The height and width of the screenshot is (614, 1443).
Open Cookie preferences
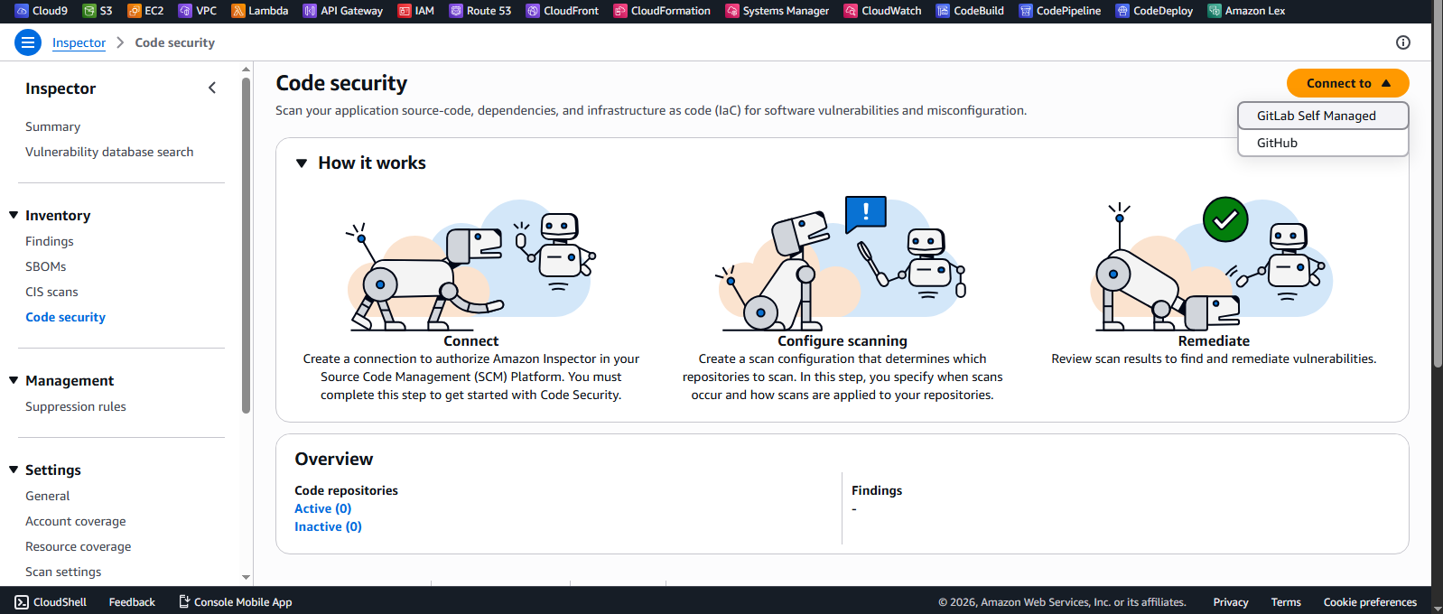tap(1370, 602)
